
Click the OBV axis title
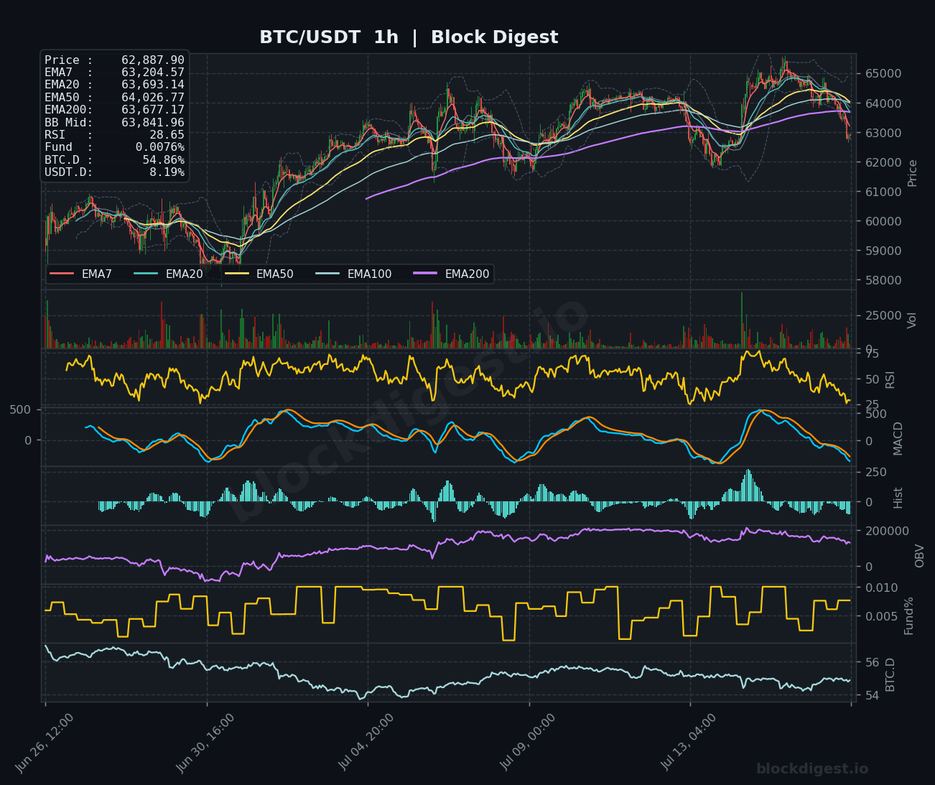(920, 555)
